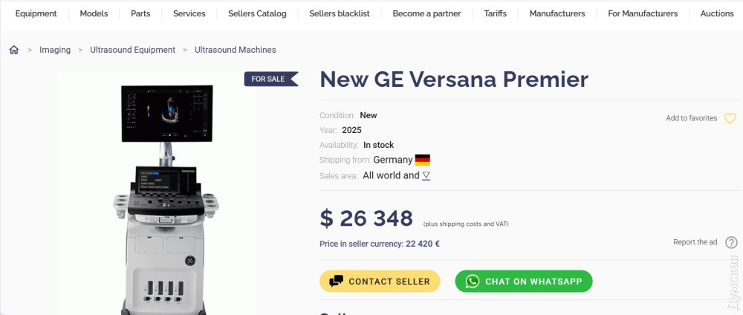Click the home icon in breadcrumbs
743x315 pixels.
pyautogui.click(x=13, y=50)
